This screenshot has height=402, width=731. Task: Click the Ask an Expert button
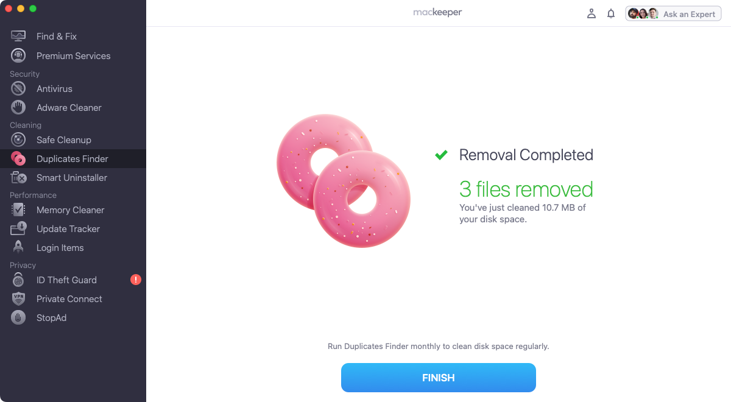coord(673,13)
